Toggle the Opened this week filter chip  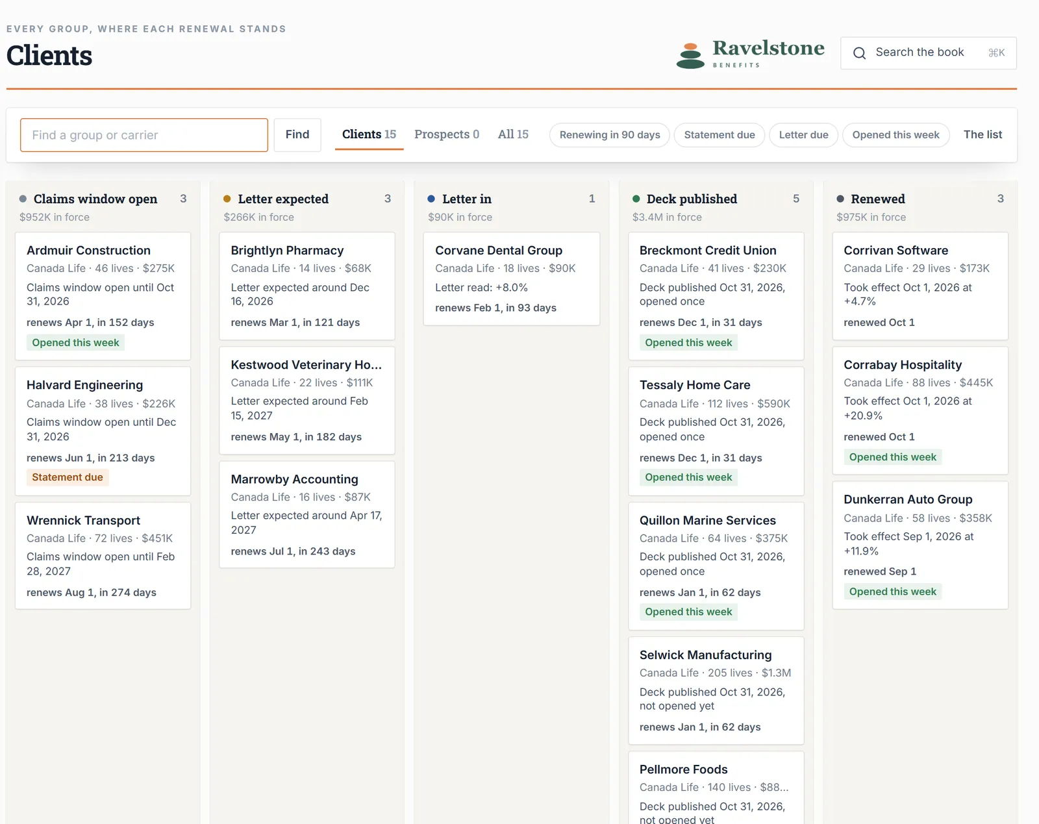[895, 135]
